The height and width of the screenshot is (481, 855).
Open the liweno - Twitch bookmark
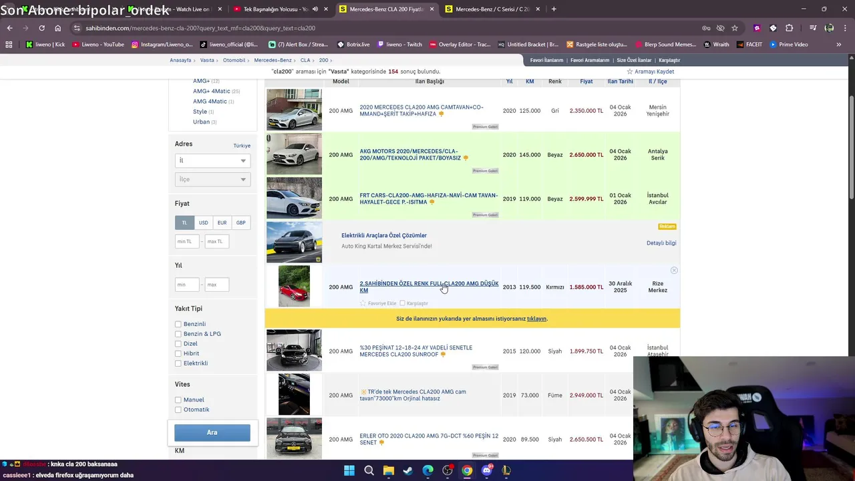point(399,45)
